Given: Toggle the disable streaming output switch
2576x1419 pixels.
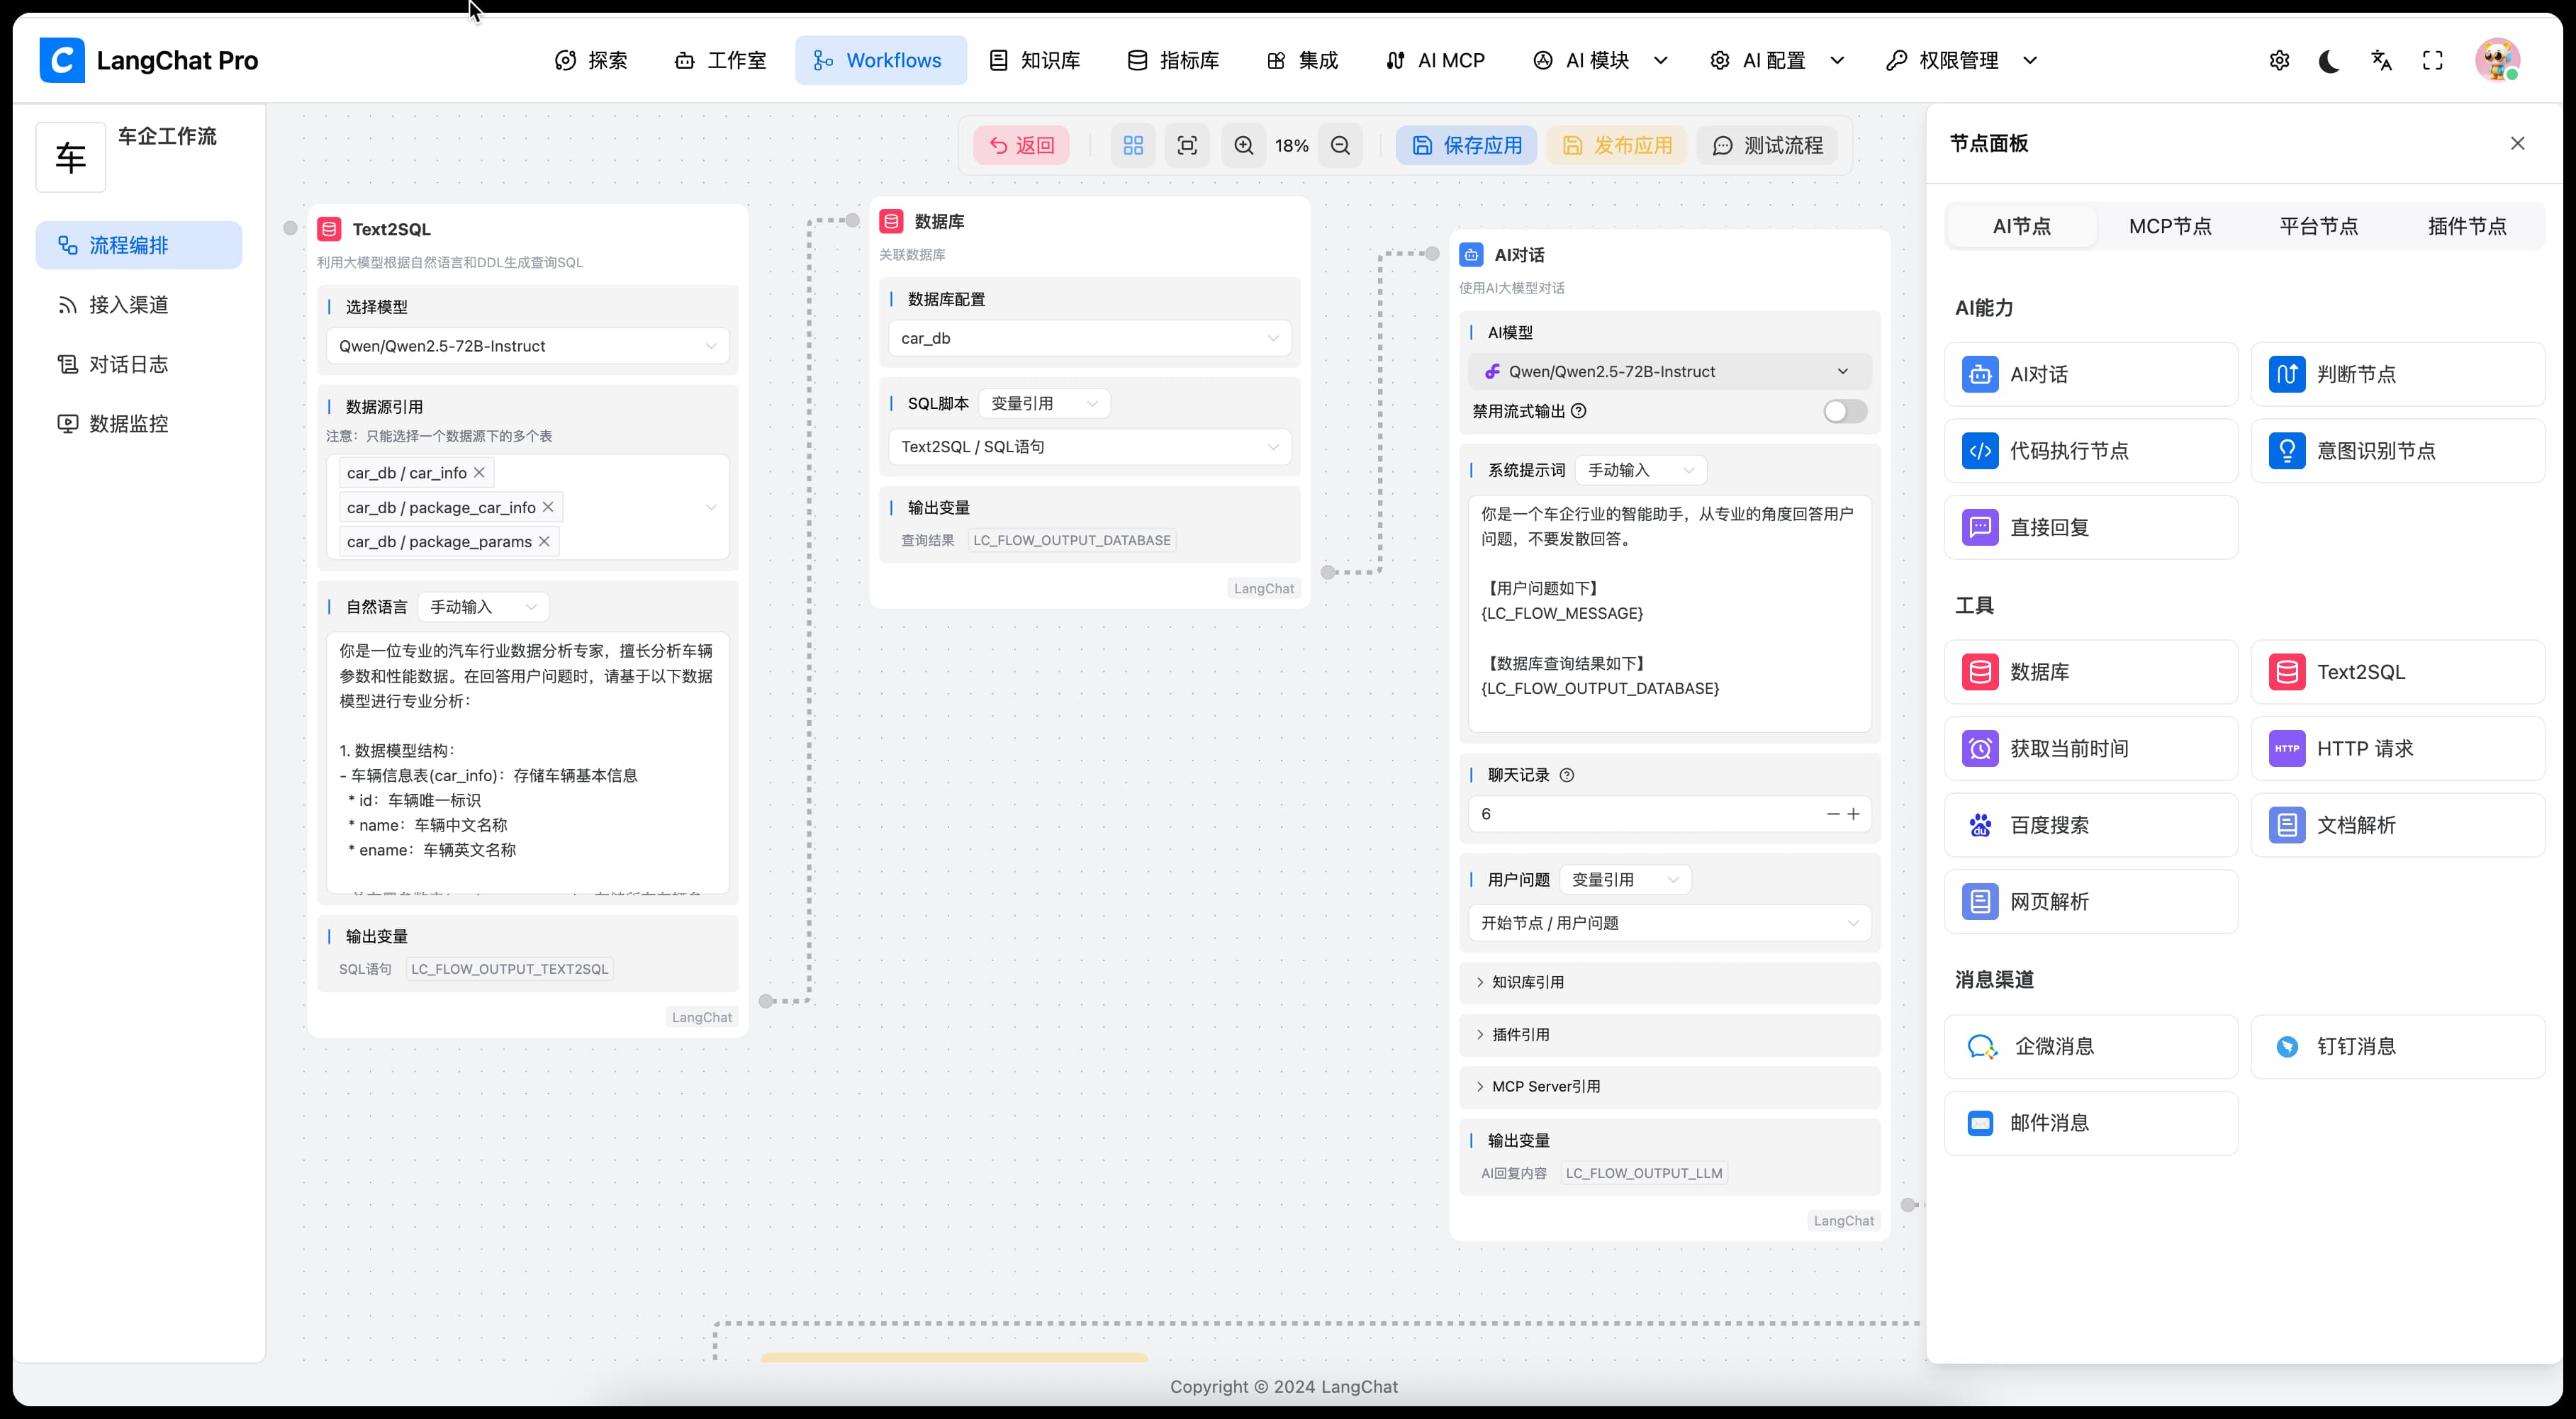Looking at the screenshot, I should [x=1844, y=411].
